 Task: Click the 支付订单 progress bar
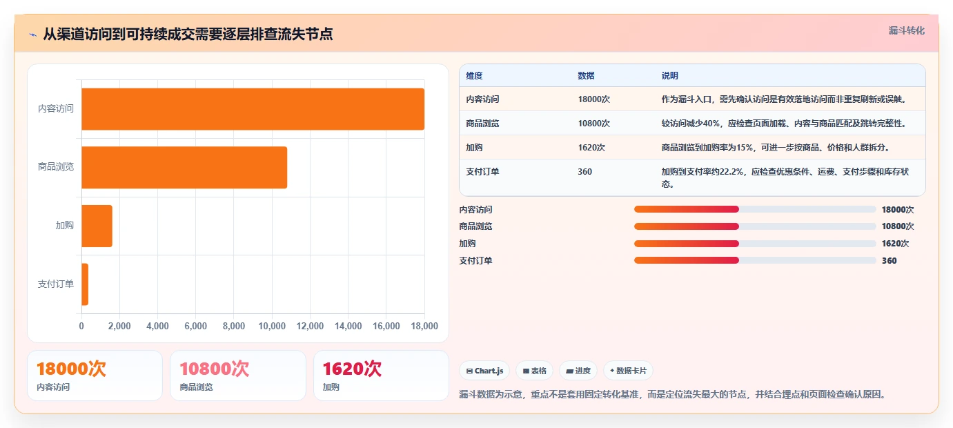click(x=755, y=260)
